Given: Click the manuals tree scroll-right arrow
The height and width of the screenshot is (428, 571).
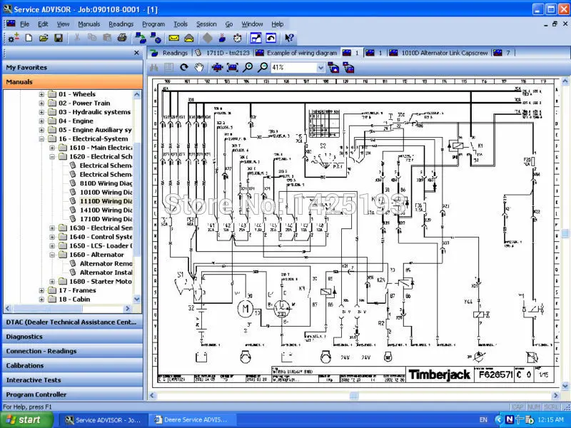Looking at the screenshot, I should click(127, 309).
